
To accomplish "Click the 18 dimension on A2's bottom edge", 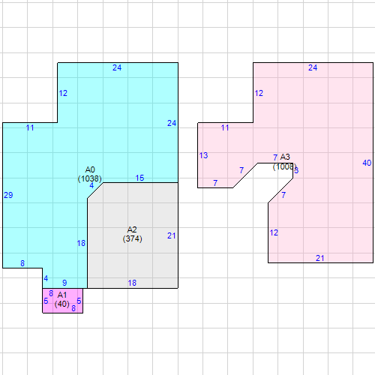I will 132,283.
